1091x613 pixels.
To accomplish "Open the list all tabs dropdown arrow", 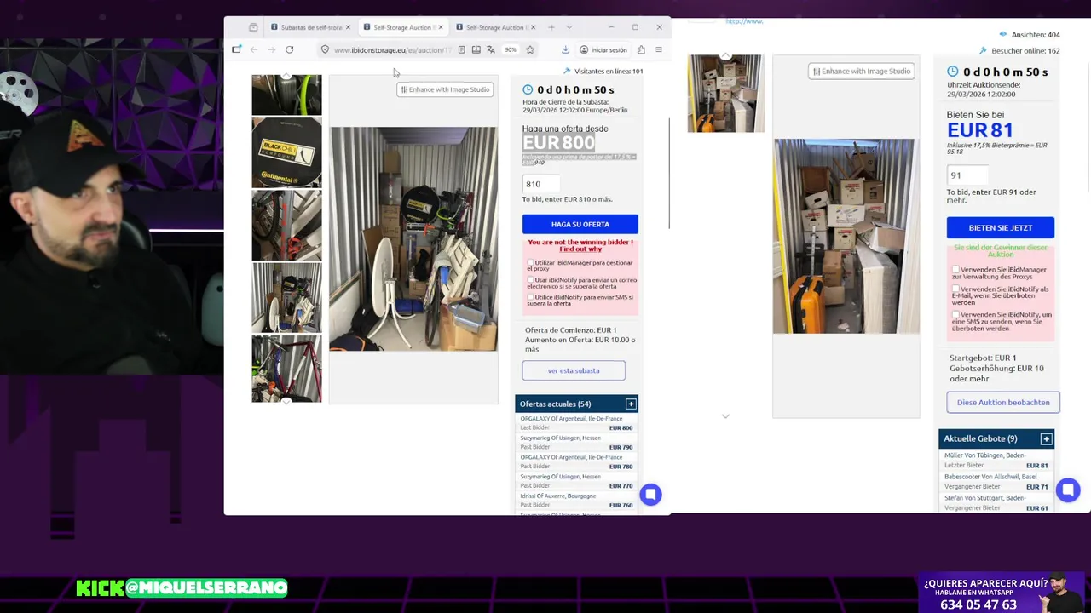I will pyautogui.click(x=569, y=27).
